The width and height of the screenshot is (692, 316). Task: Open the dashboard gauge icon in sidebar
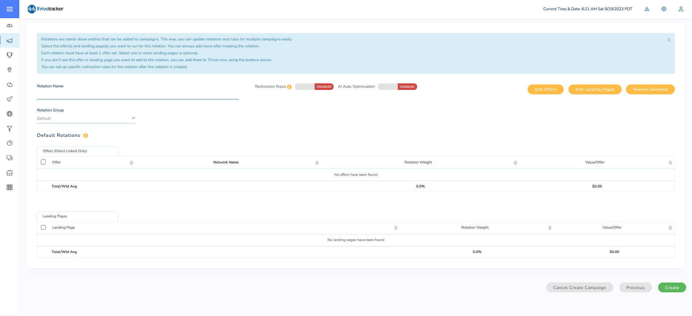9,25
